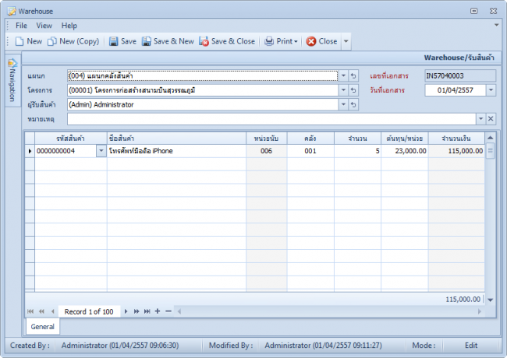Click the คลัง column header

(x=310, y=139)
